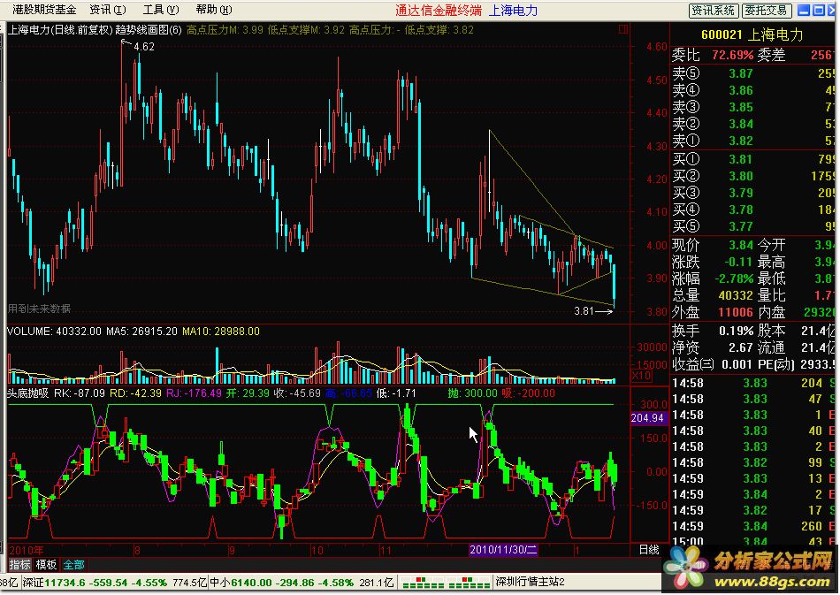The image size is (840, 595).
Task: Click the MA5: 26915.20 label
Action: pos(141,332)
